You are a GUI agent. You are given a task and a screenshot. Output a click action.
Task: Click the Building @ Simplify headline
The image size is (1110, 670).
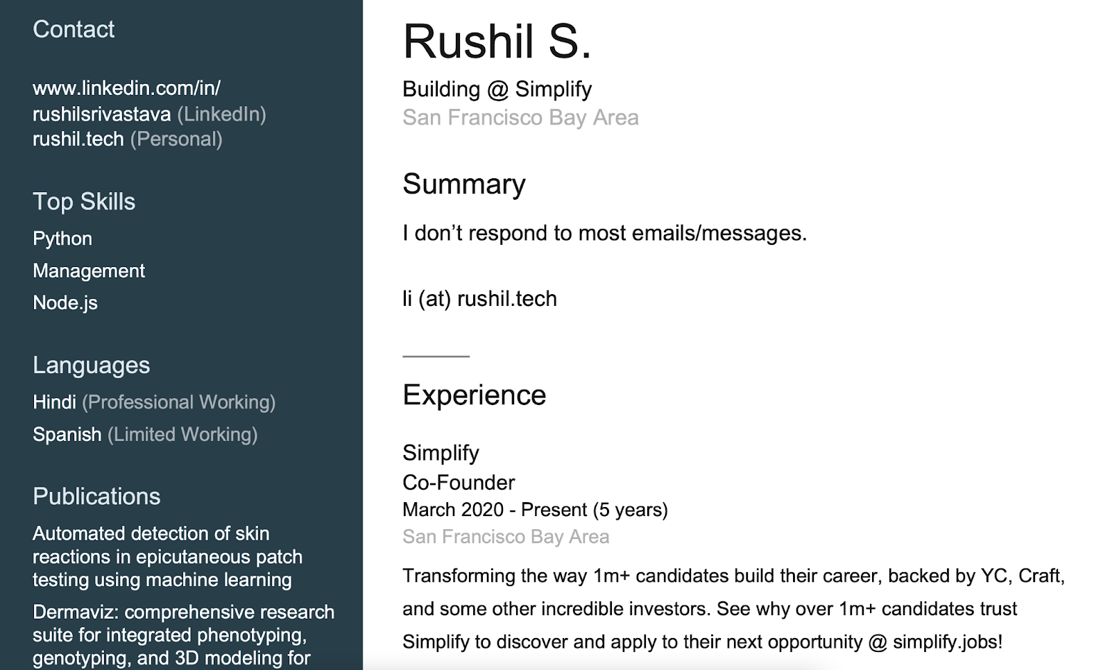point(497,89)
